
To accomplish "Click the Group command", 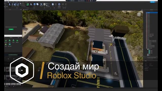I will coord(48,4).
